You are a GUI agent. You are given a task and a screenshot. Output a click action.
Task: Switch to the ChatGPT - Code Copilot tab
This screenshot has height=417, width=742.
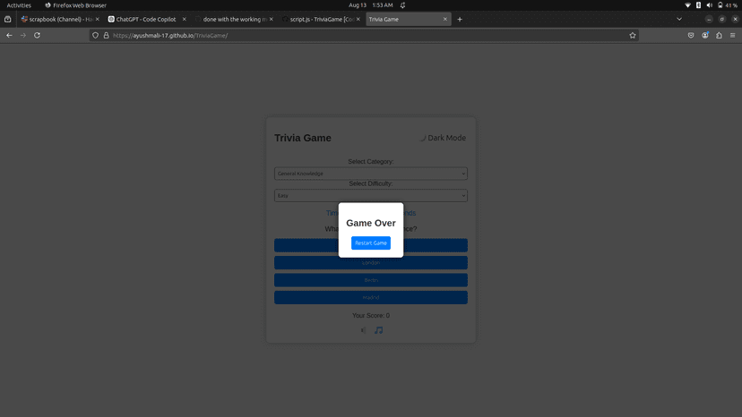click(x=145, y=19)
